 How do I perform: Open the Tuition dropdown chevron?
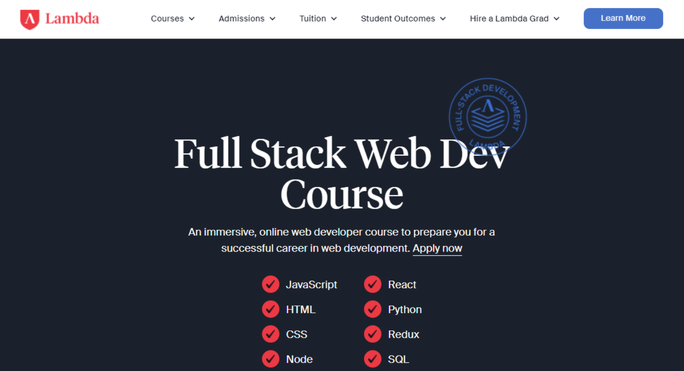point(333,19)
